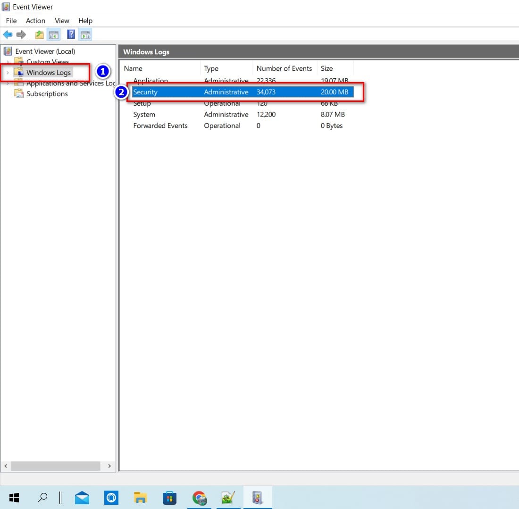Screen dimensions: 519x509
Task: Open the blue house icon app on taskbar
Action: (x=111, y=497)
